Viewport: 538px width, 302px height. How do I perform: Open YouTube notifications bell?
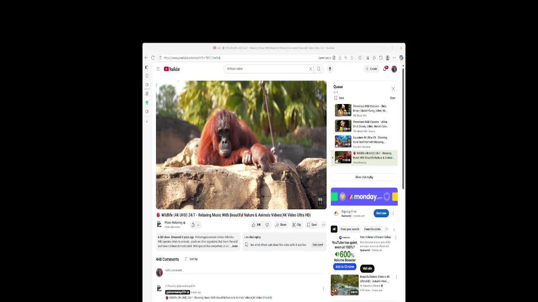pyautogui.click(x=385, y=69)
